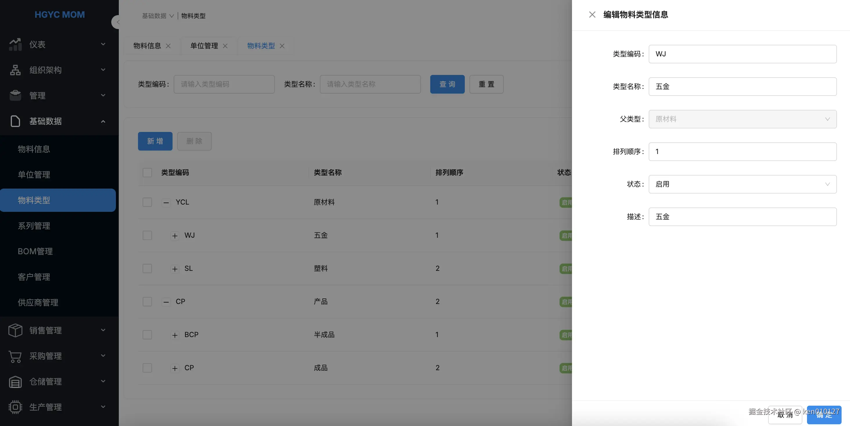Open BOM管理 in the sidebar menu
Viewport: 850px width, 426px height.
point(35,251)
